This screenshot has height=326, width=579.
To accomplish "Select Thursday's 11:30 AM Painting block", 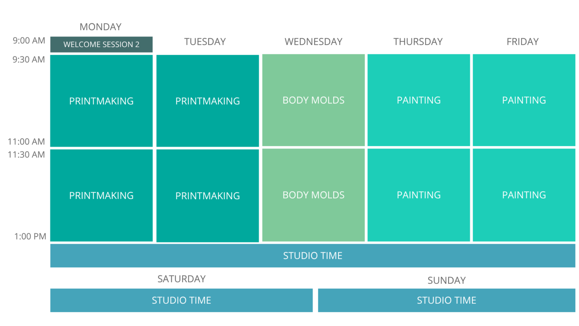I will click(x=419, y=195).
